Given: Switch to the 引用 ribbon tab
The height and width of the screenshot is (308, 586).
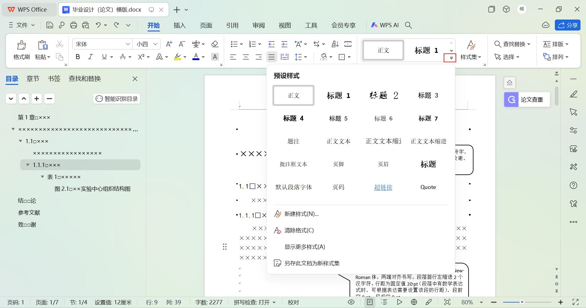Looking at the screenshot, I should pos(232,25).
